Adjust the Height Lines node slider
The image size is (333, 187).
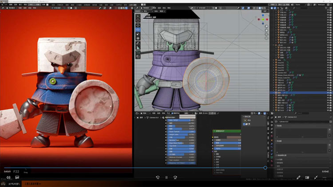pos(181,135)
